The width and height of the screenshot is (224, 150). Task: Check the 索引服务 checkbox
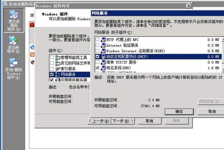click(52, 69)
